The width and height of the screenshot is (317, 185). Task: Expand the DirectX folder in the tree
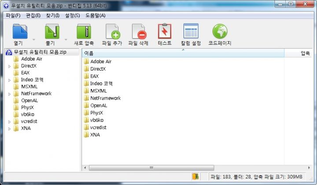pyautogui.click(x=9, y=66)
